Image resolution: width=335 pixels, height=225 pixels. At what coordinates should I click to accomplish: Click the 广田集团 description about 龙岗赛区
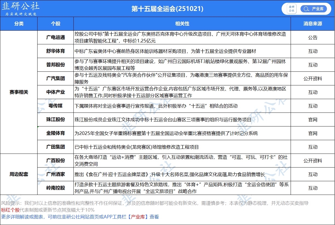(182, 147)
